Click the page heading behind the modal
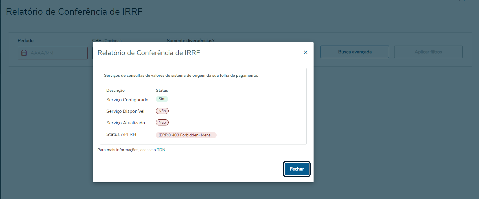Image resolution: width=479 pixels, height=199 pixels. tap(74, 12)
